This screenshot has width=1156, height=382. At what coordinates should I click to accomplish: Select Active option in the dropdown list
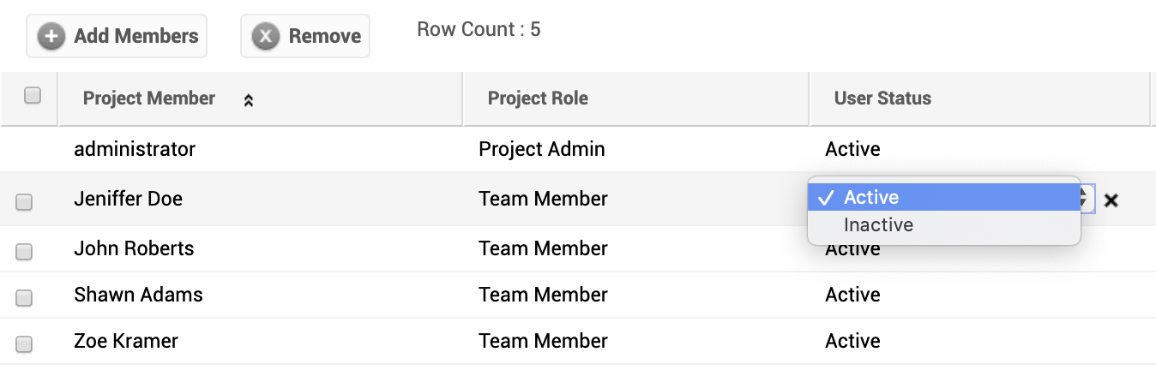point(871,198)
